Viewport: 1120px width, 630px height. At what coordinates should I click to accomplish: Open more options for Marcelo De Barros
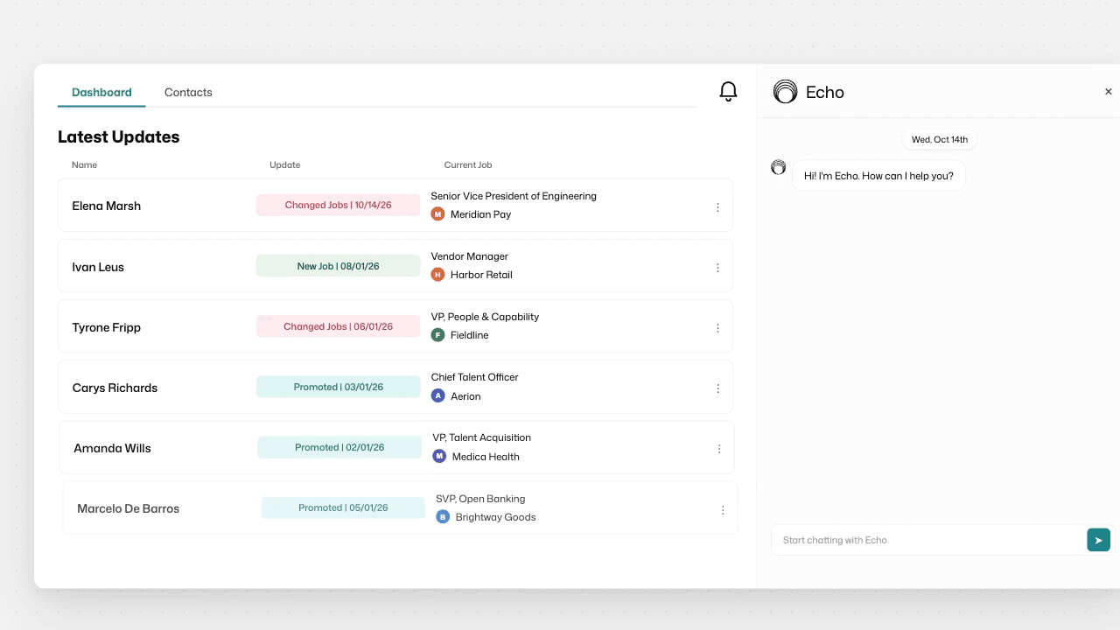[723, 510]
